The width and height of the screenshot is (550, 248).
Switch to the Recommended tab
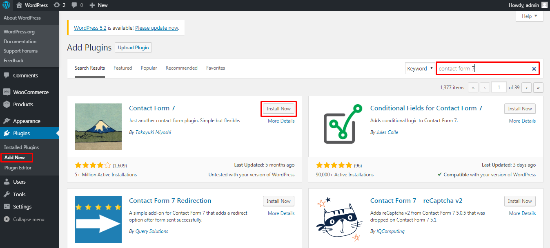tap(182, 68)
